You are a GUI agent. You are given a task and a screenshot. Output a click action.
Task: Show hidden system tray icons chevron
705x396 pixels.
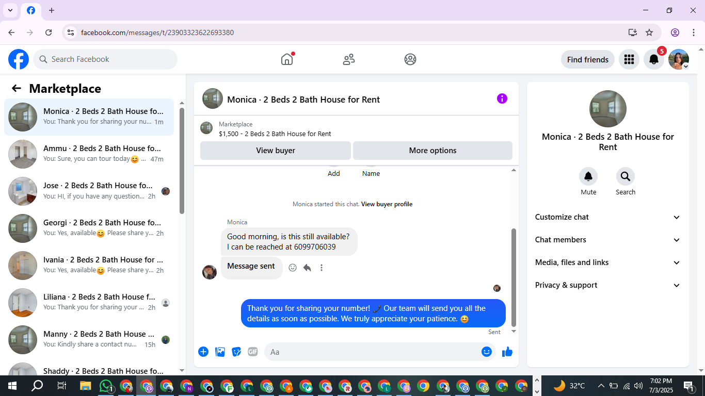[601, 386]
